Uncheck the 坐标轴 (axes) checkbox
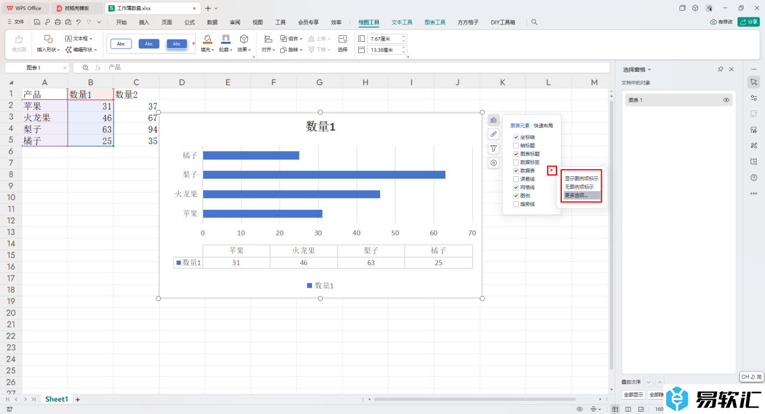 (516, 137)
